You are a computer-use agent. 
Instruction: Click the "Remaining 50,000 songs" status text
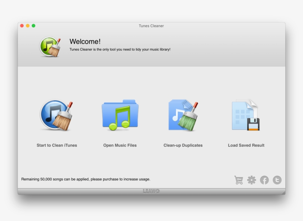point(86,179)
